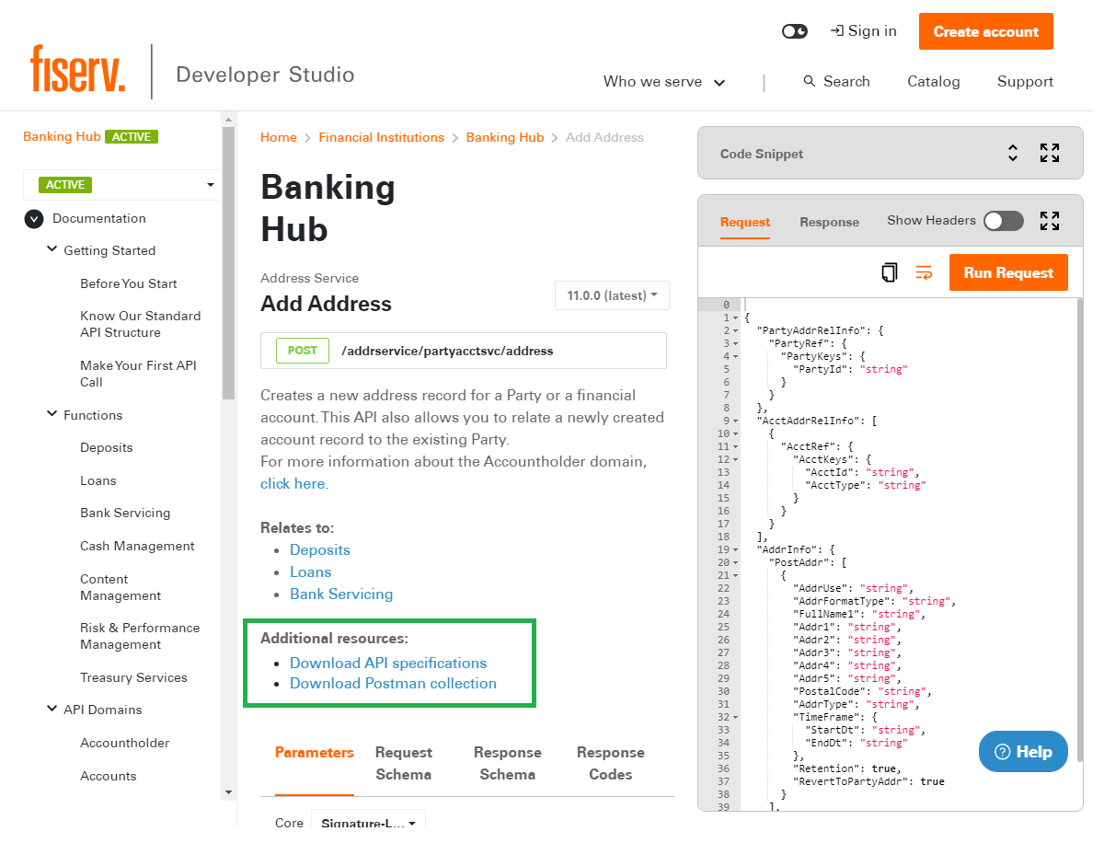Copy the request payload code
The image size is (1104, 843).
coord(889,272)
